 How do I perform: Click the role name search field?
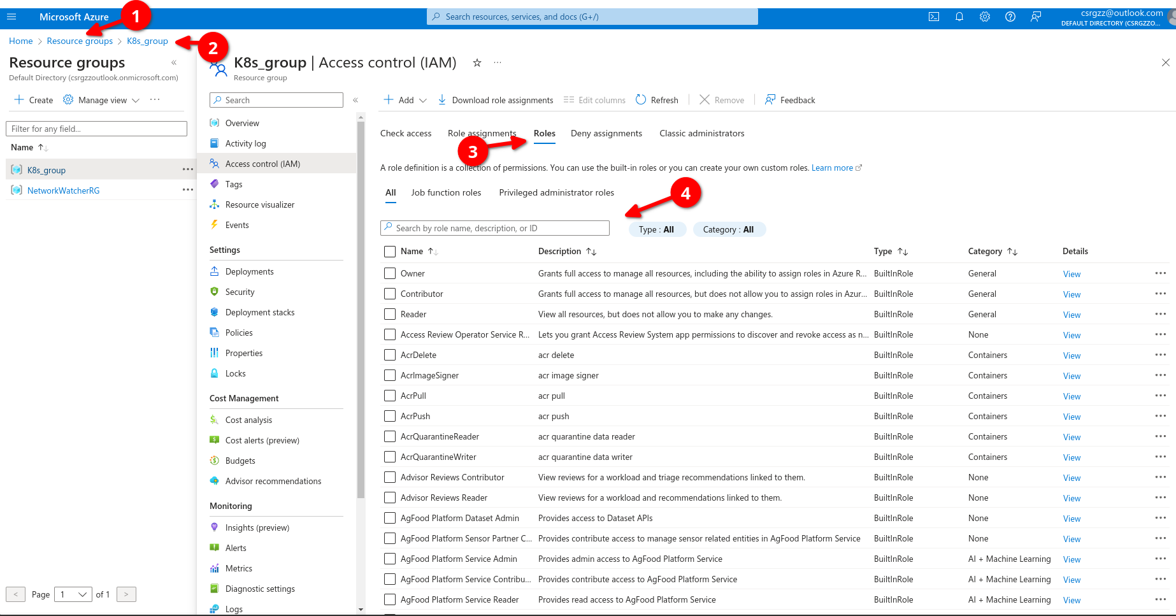pyautogui.click(x=495, y=228)
